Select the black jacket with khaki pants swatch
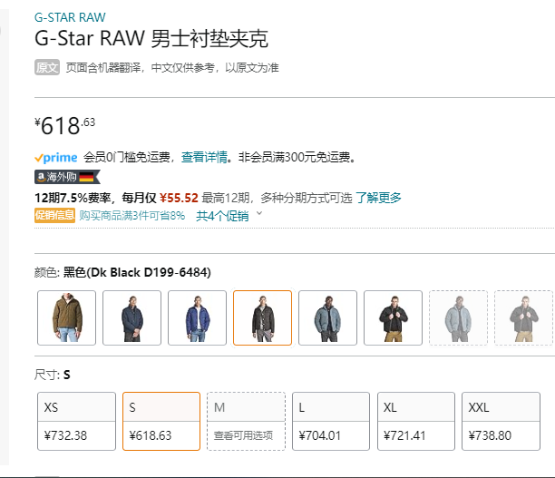This screenshot has width=555, height=478. [393, 317]
